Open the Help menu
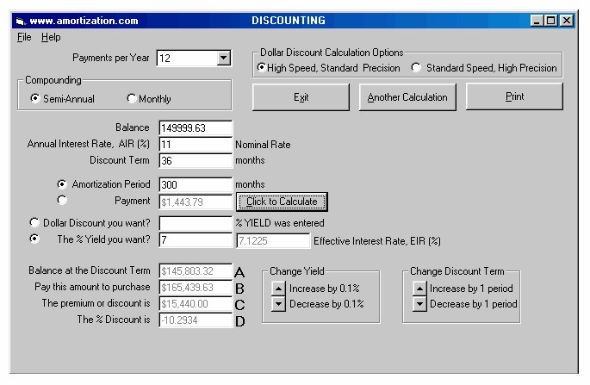The width and height of the screenshot is (590, 385). 51,38
